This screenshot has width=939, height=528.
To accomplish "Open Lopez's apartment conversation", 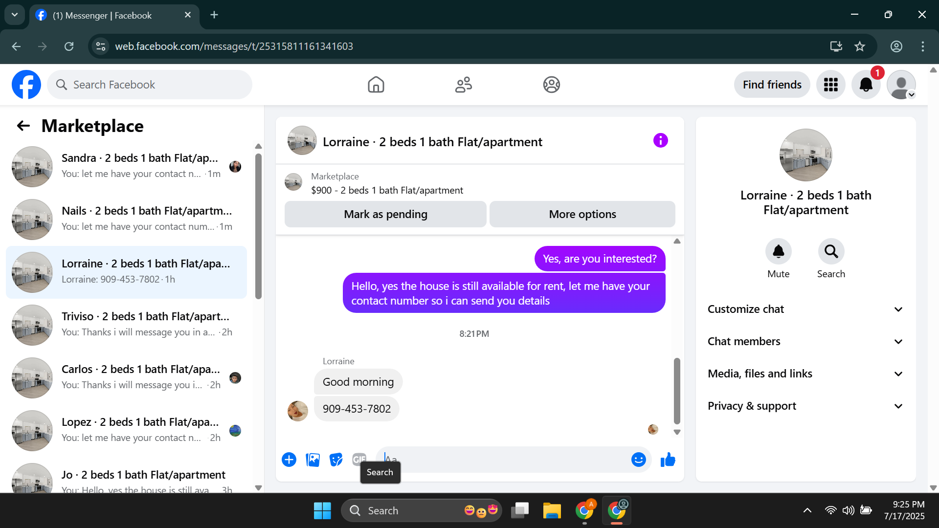I will point(126,430).
